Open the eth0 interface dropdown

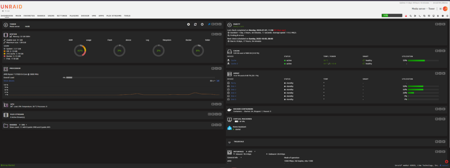pyautogui.click(x=251, y=151)
